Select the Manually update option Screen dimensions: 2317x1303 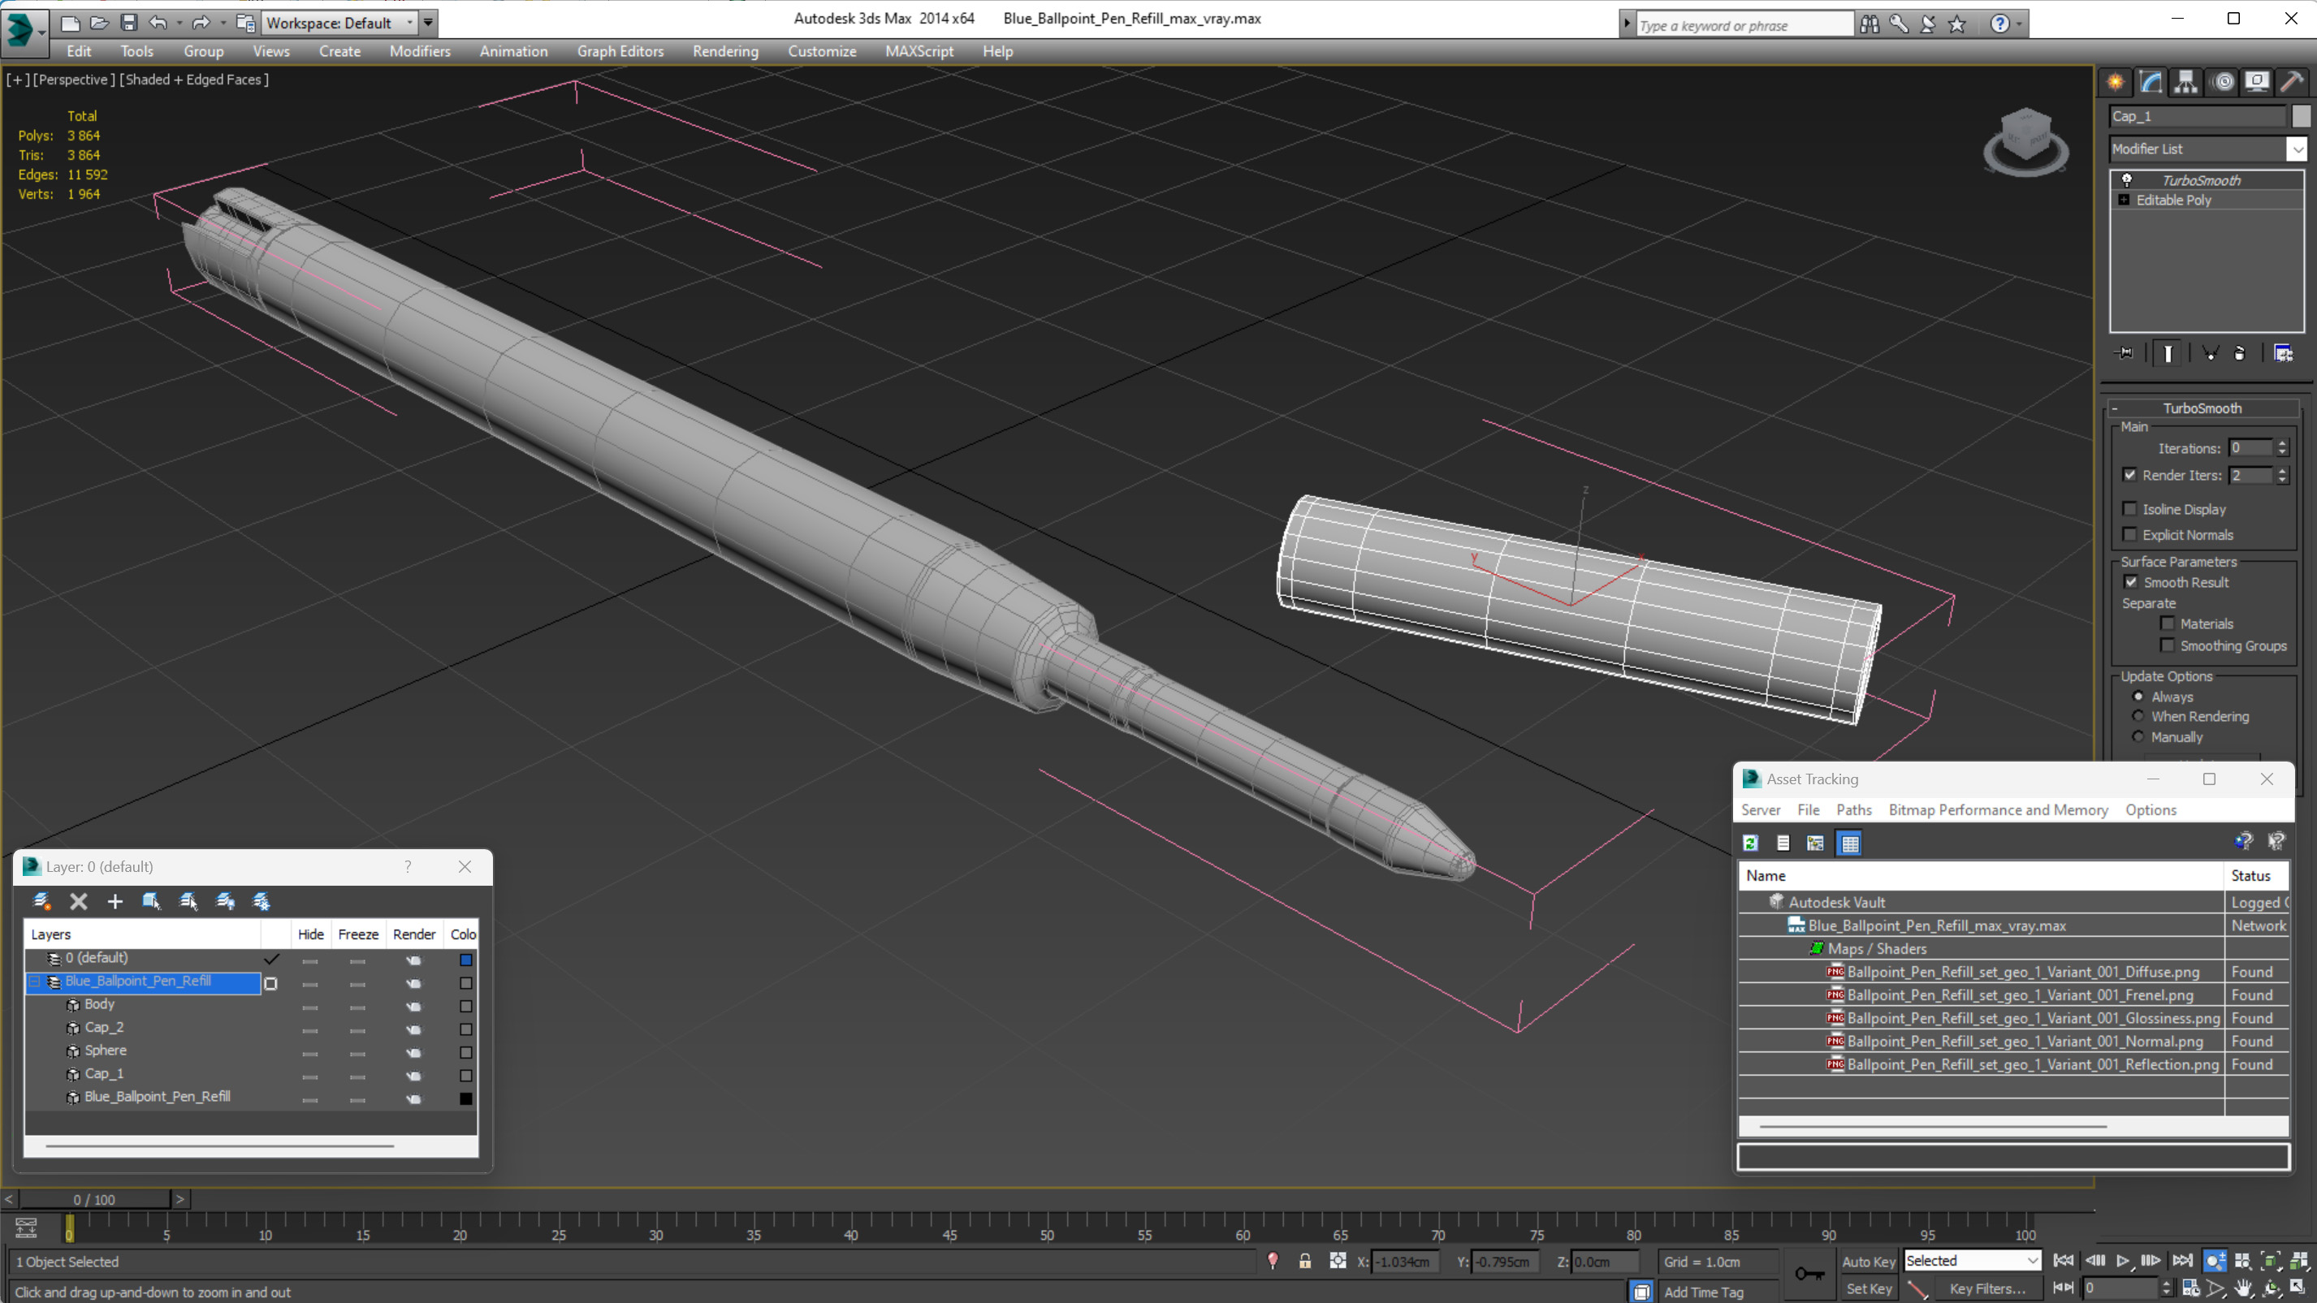coord(2139,736)
